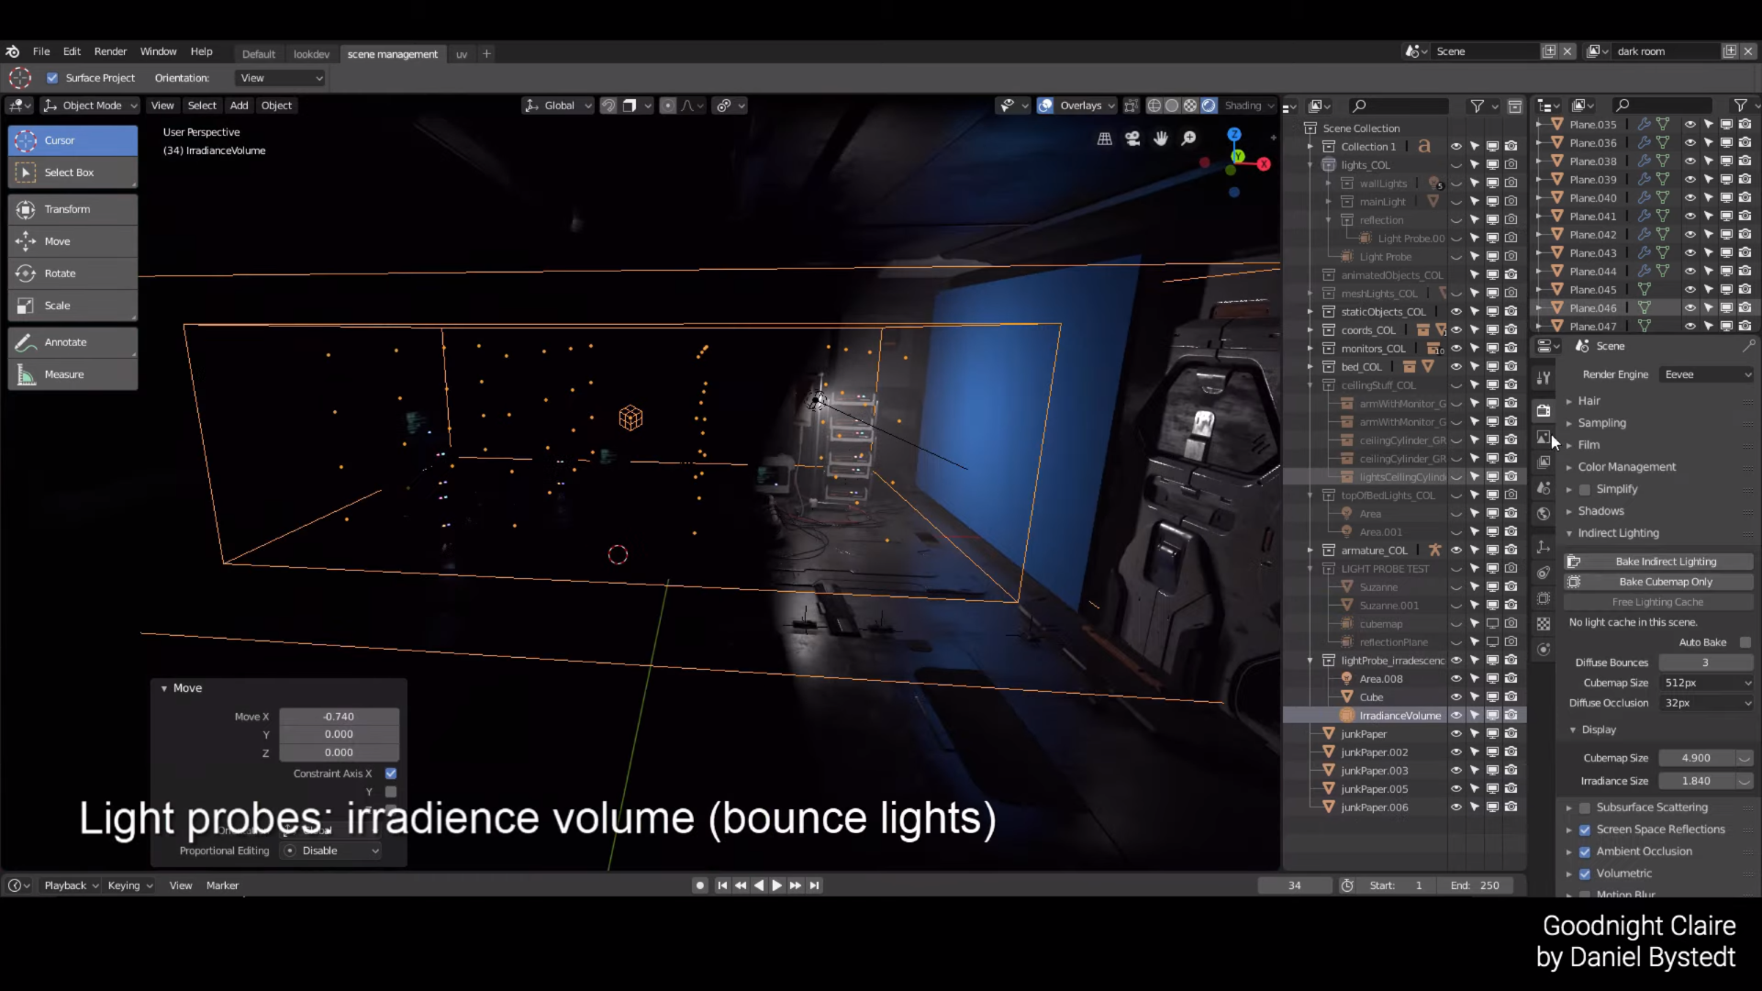This screenshot has width=1762, height=991.
Task: Toggle the Surface Project checkbox
Action: click(x=52, y=78)
